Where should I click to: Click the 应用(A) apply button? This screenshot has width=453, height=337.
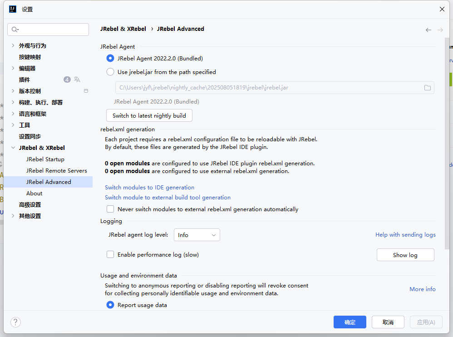coord(426,322)
